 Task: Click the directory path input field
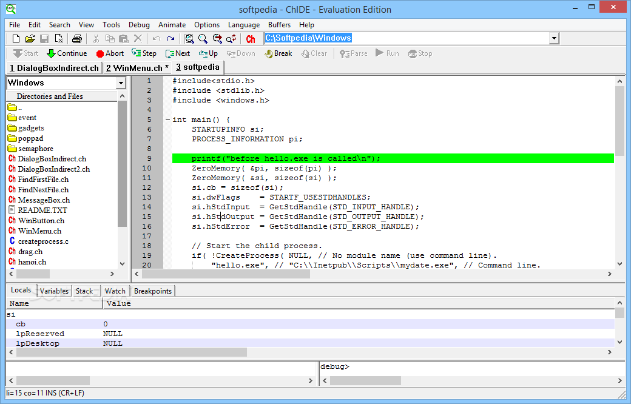point(407,38)
